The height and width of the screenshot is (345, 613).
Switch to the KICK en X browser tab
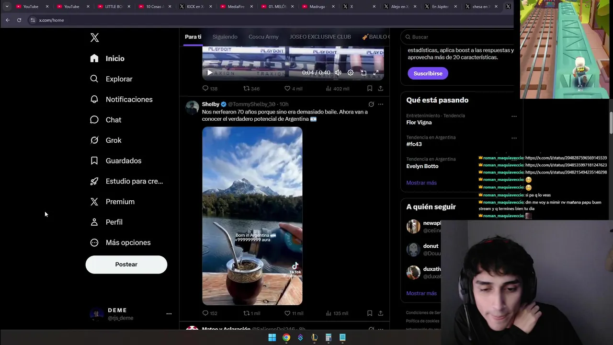194,7
